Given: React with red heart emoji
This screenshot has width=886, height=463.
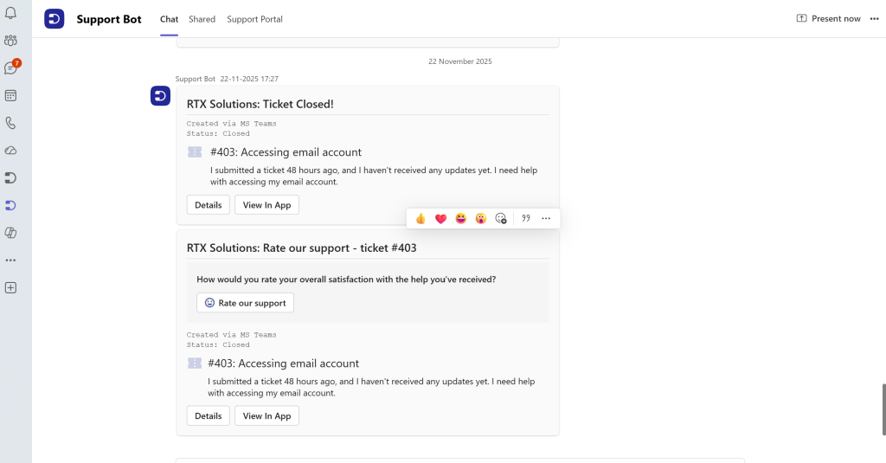Looking at the screenshot, I should pos(440,218).
